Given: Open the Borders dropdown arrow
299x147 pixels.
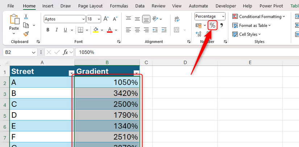Looking at the screenshot, I should [87, 30].
